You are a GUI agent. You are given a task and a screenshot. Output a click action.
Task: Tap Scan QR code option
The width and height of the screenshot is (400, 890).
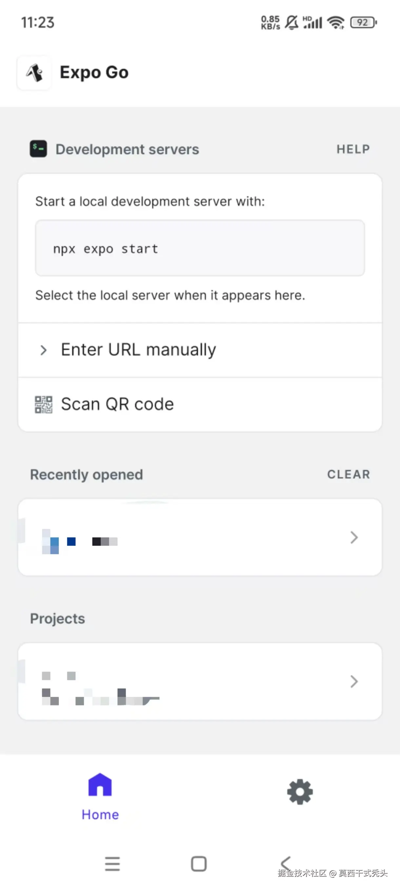tap(117, 404)
